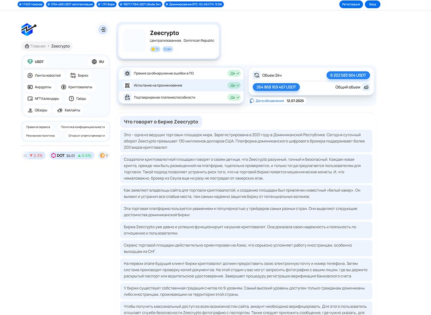The width and height of the screenshot is (431, 315).
Task: Click the star rating 7.1 badge
Action: 155,49
